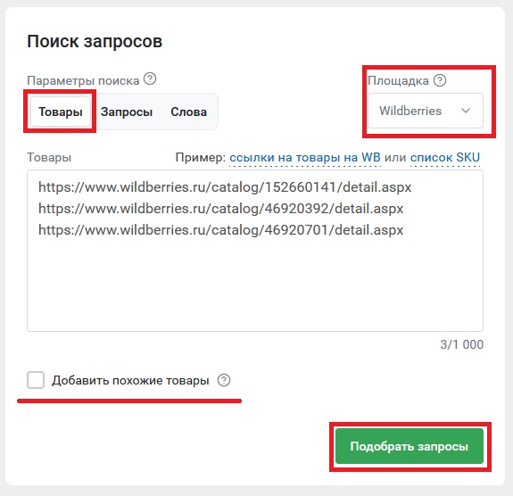Click the Поиск запросов heading
This screenshot has width=513, height=496.
(95, 42)
